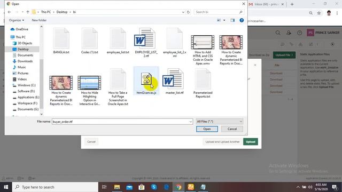Open Workspace (F:) drive
Screen dimensions: 342x192
(x=27, y=103)
